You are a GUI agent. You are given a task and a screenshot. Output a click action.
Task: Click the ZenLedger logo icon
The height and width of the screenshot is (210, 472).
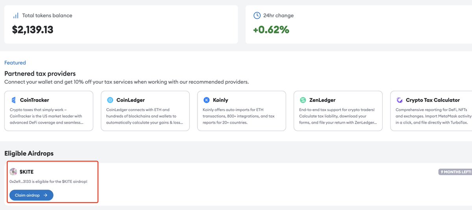click(303, 100)
